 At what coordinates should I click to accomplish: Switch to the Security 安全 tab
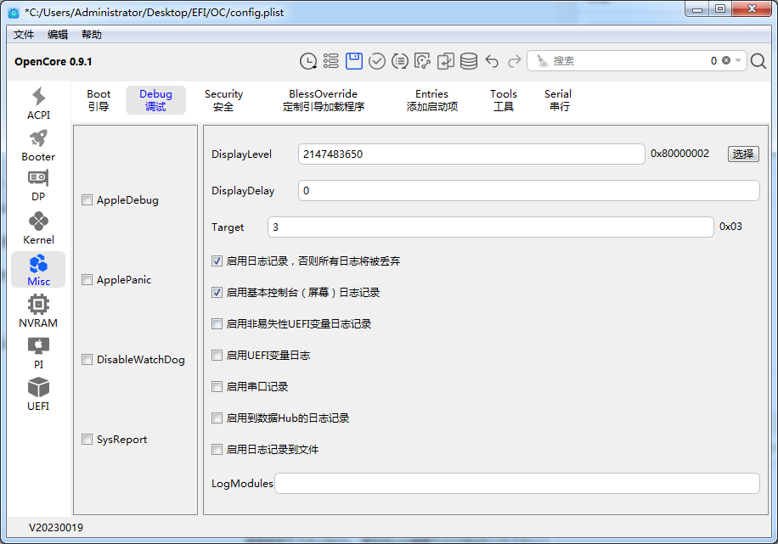(223, 100)
